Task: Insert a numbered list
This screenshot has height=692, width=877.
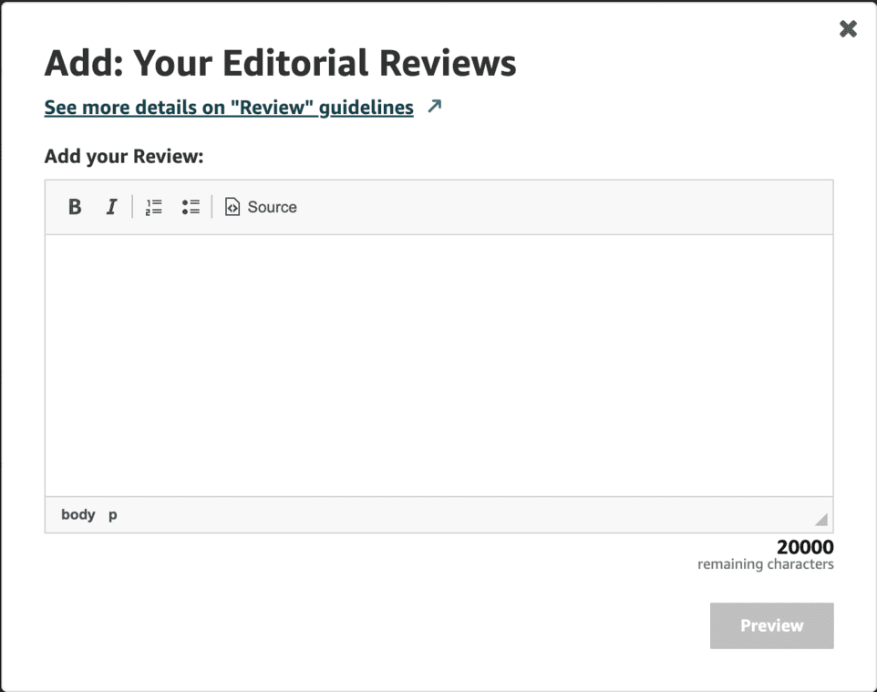Action: click(x=154, y=207)
